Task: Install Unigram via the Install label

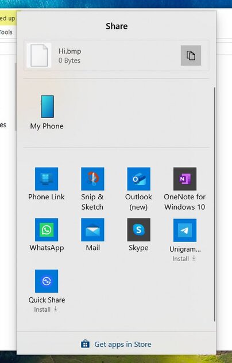Action: (184, 259)
